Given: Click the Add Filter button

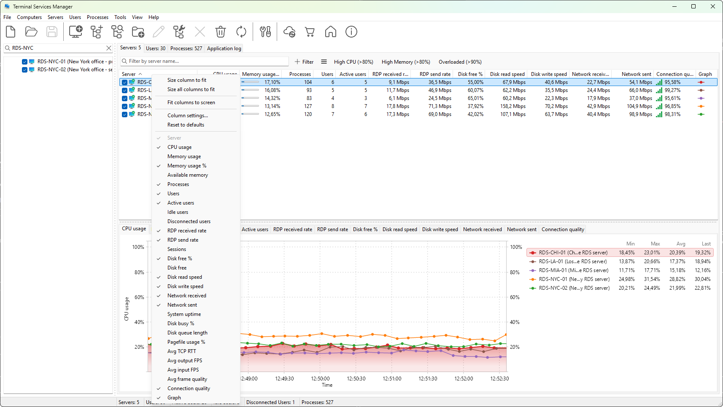Looking at the screenshot, I should pos(304,62).
